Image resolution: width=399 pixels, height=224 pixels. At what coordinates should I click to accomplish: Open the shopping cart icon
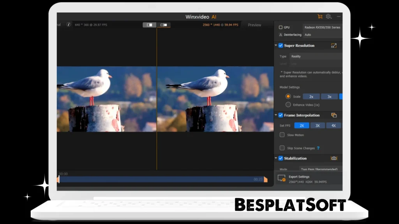(x=320, y=17)
